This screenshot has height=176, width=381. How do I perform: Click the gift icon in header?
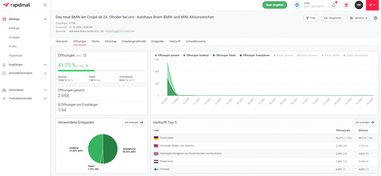(x=346, y=5)
